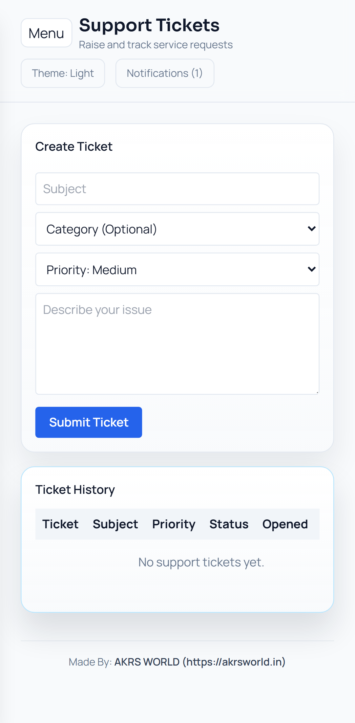Click the Priority column header
The width and height of the screenshot is (355, 723).
tap(174, 524)
